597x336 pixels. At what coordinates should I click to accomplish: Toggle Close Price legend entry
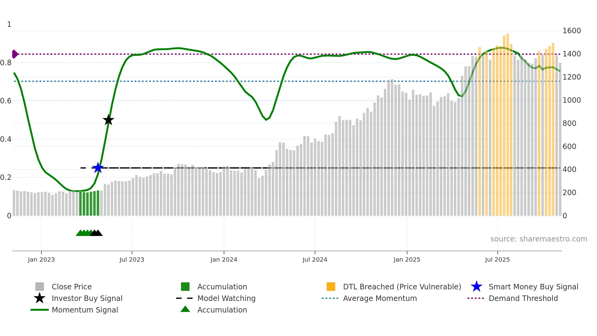click(72, 287)
